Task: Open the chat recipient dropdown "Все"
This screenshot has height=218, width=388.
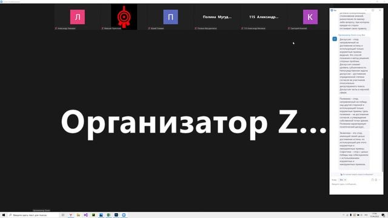Action: coord(343,180)
